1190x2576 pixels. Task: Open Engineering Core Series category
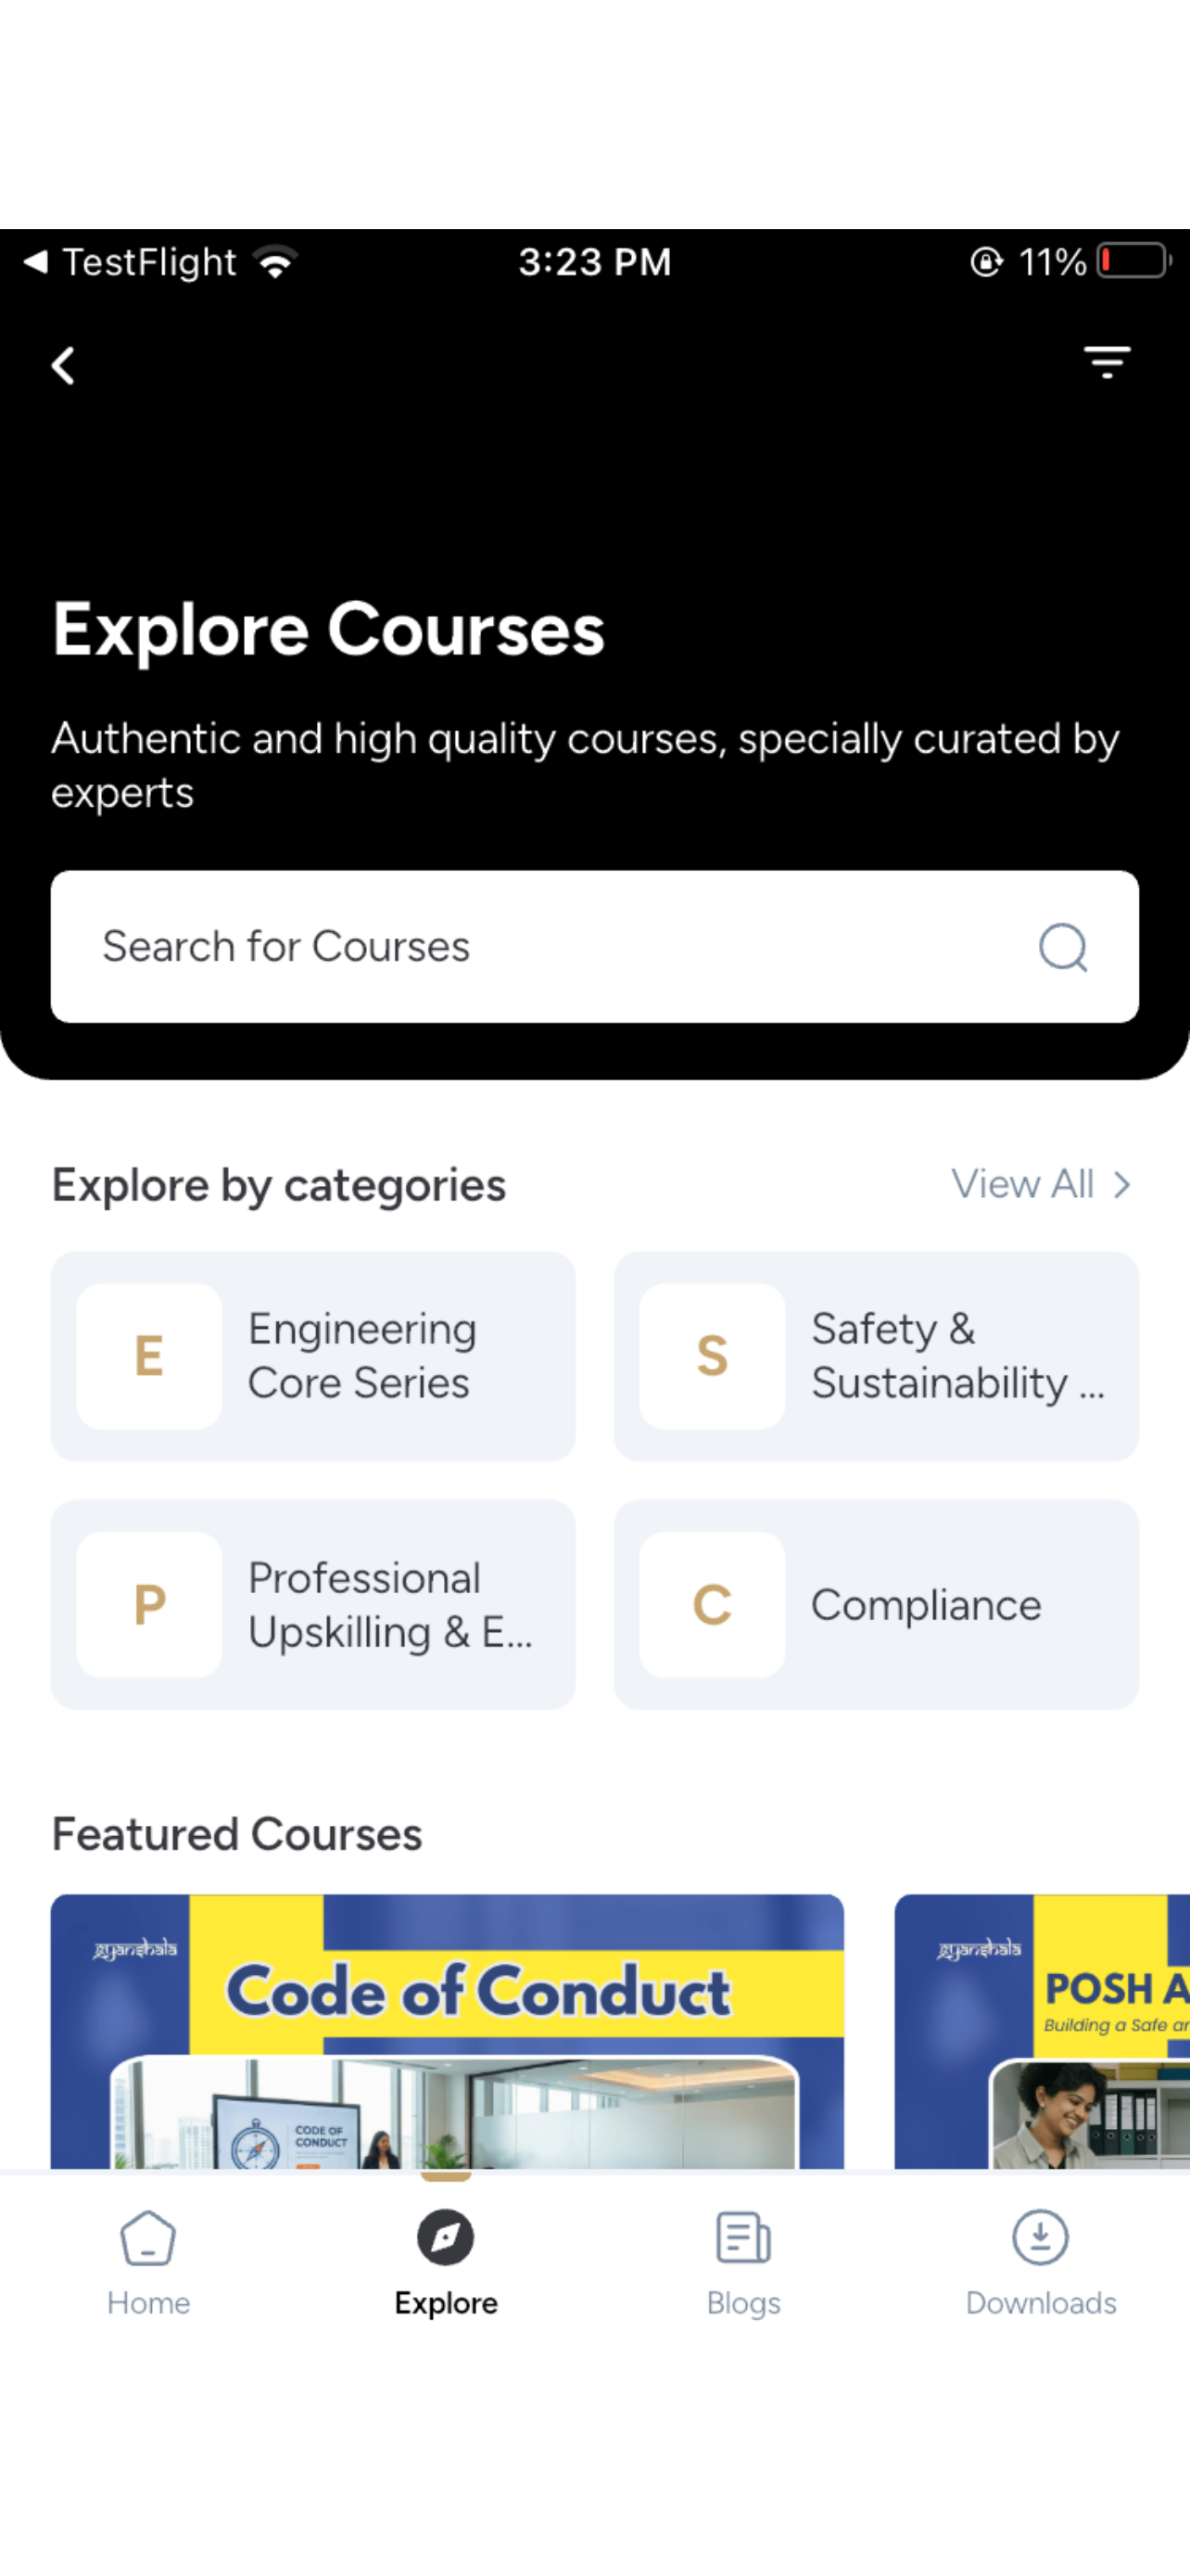coord(312,1356)
